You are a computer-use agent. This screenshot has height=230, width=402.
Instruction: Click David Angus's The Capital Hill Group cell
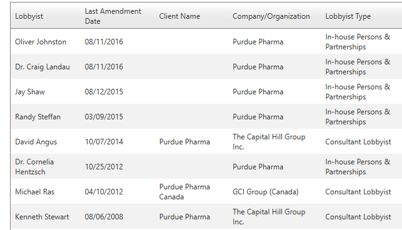(x=269, y=142)
